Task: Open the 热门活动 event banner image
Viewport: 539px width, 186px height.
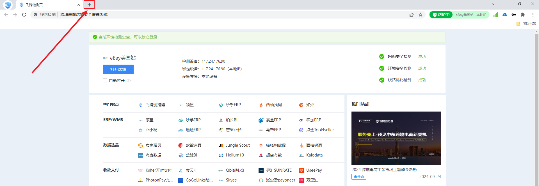Action: 396,138
